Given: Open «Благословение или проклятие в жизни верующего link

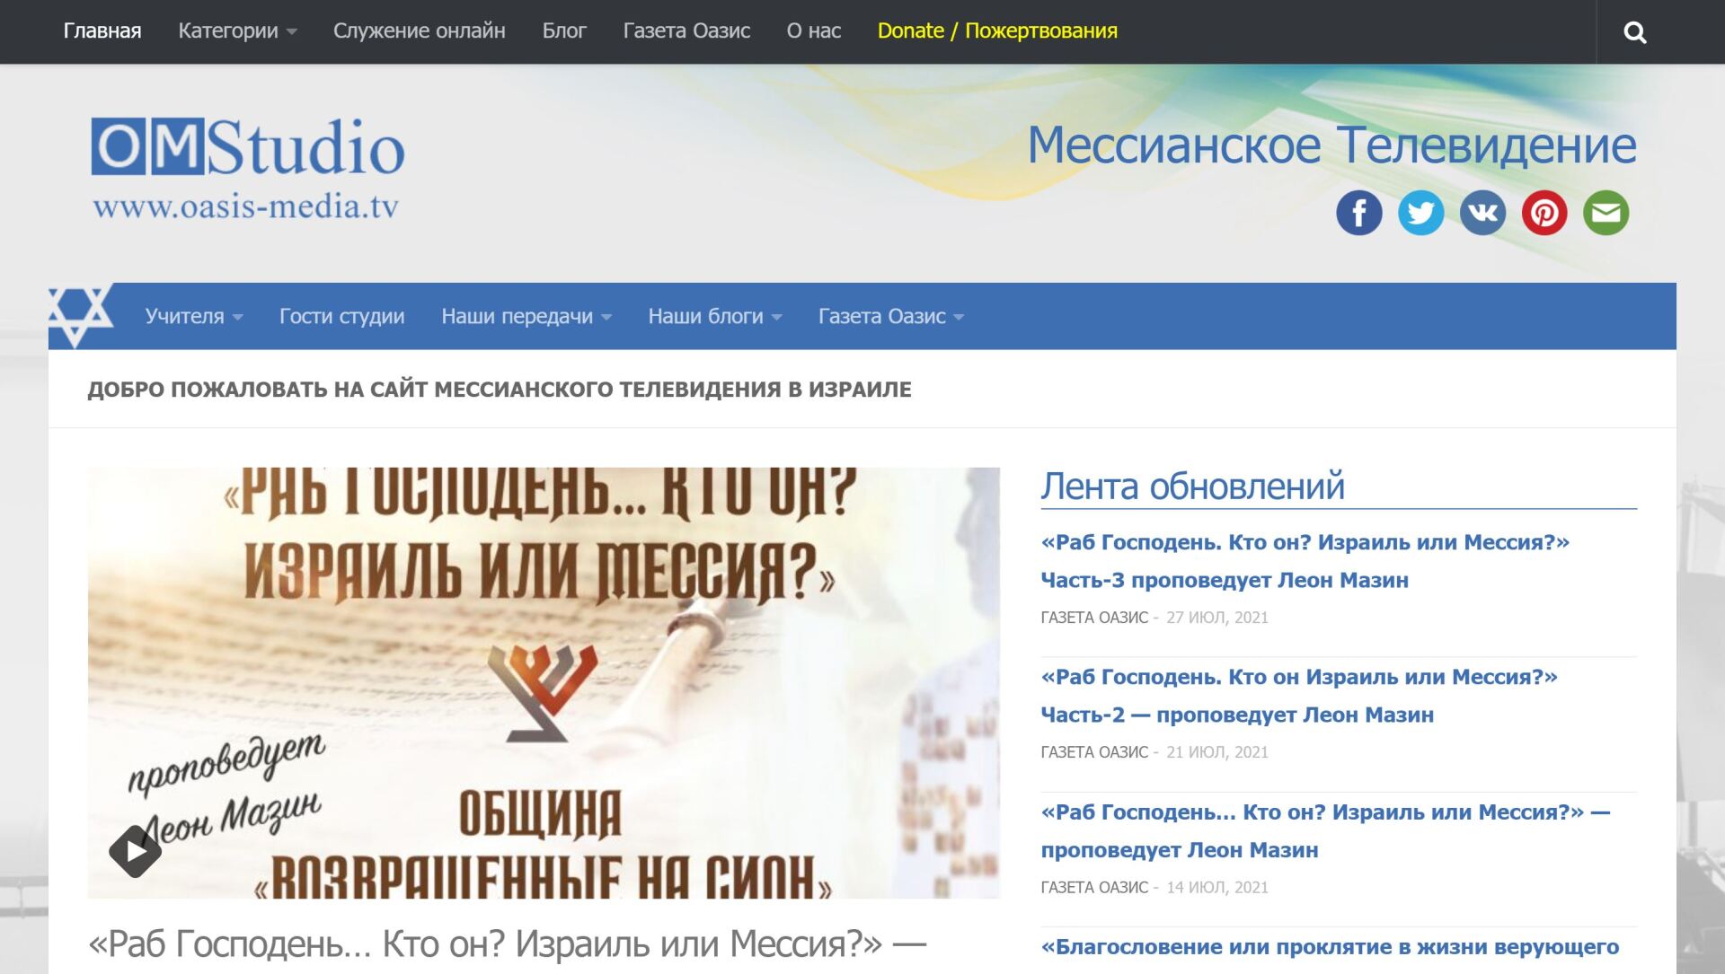Looking at the screenshot, I should [1330, 947].
